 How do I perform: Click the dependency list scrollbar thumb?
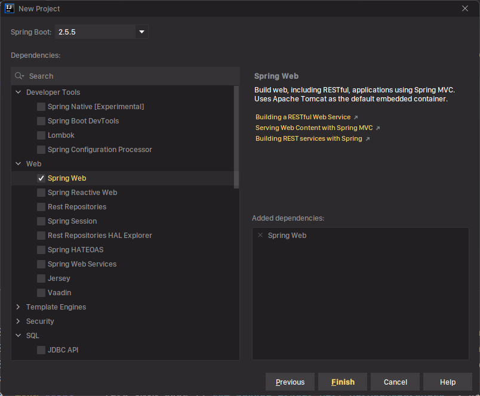(x=236, y=137)
